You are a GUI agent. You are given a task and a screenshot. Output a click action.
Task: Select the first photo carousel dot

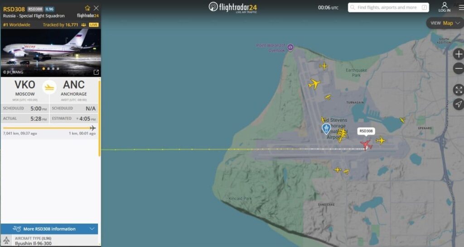click(x=44, y=68)
